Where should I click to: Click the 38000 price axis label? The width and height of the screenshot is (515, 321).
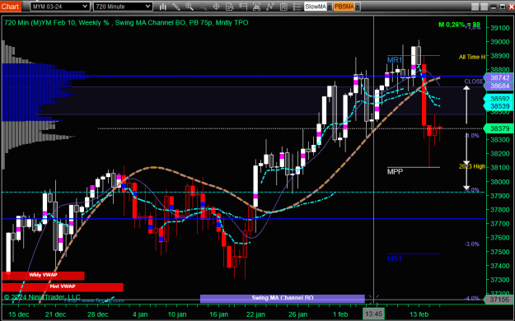[x=500, y=182]
